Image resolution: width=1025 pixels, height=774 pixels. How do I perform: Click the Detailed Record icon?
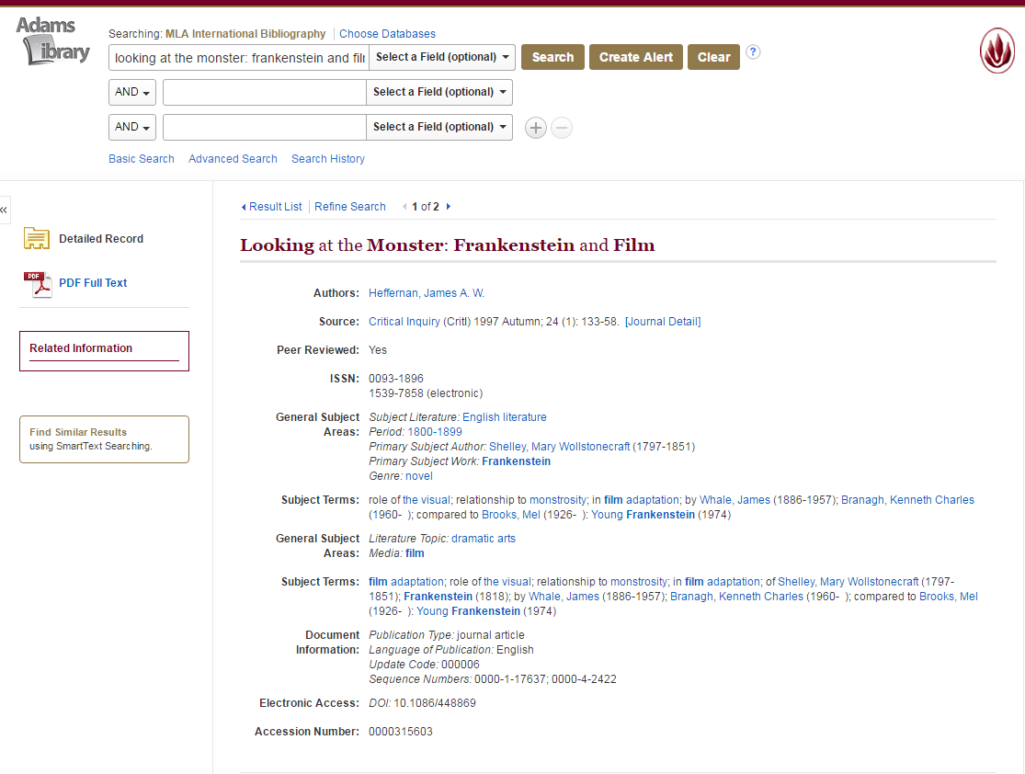coord(37,239)
